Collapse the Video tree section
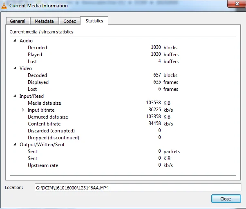This screenshot has width=246, height=209. coord(15,68)
